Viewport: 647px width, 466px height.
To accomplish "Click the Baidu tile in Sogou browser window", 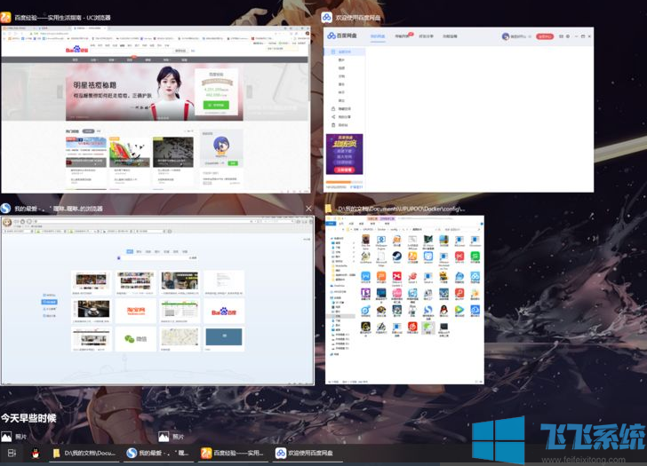I will 224,312.
